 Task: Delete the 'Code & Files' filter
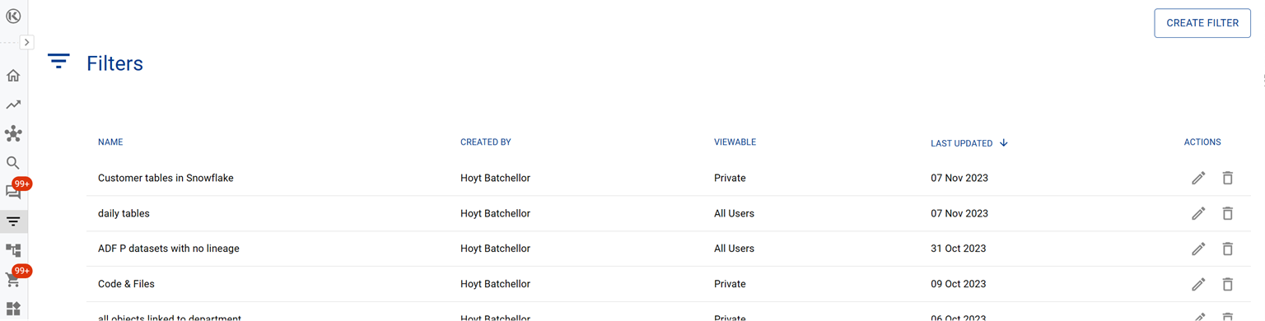point(1227,284)
